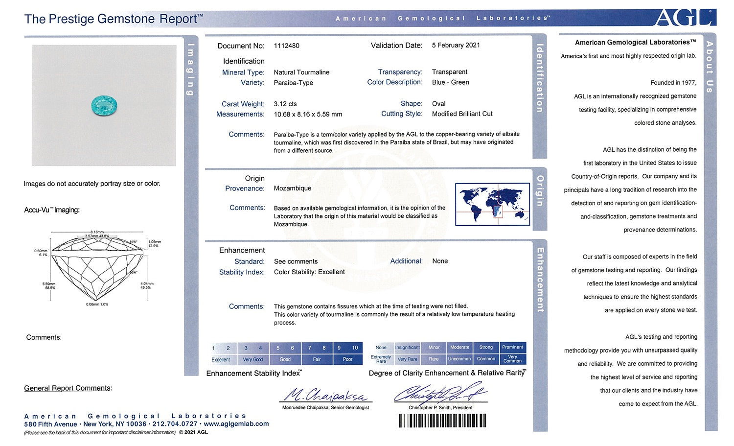Screen dimensions: 734x446
Task: Click the 7–8 cell of the stability scale
Action: coord(317,348)
